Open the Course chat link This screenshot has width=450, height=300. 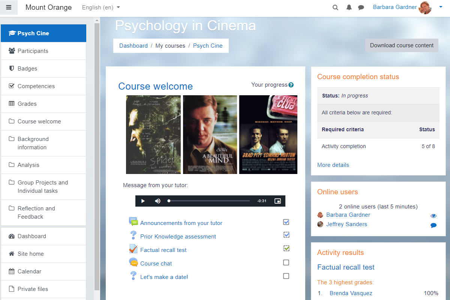click(156, 264)
